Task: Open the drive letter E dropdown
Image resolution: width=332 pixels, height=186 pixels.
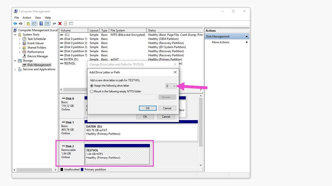Action: [x=171, y=86]
